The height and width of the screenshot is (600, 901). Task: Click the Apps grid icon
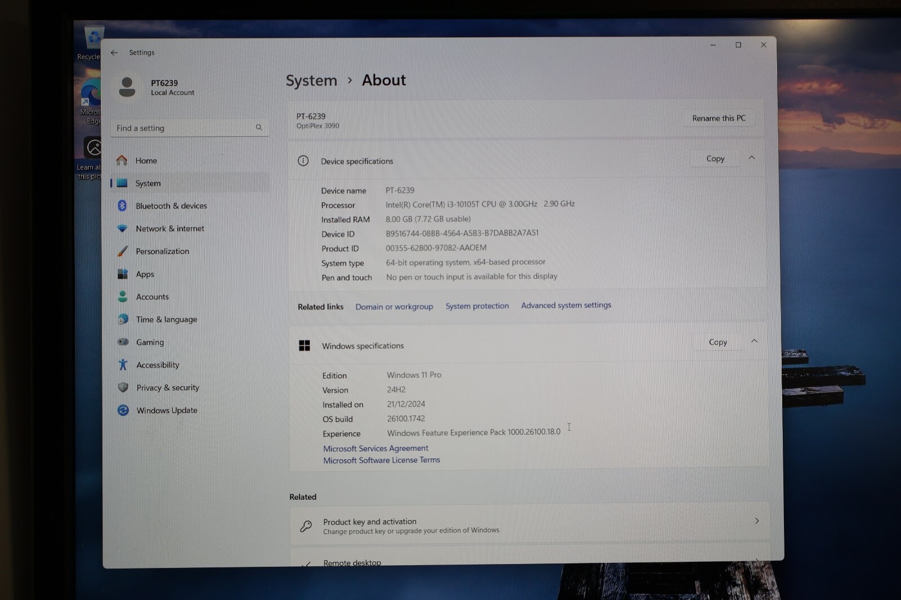coord(122,274)
